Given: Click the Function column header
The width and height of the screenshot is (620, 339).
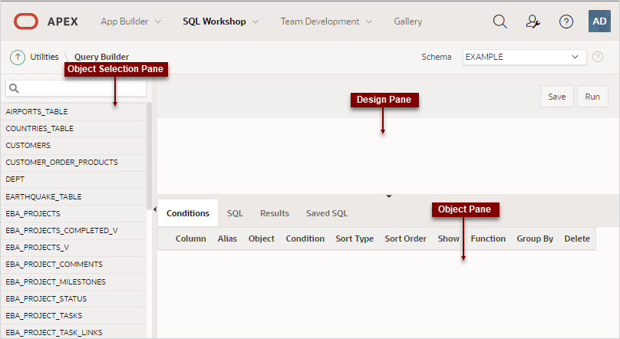Looking at the screenshot, I should coord(488,239).
